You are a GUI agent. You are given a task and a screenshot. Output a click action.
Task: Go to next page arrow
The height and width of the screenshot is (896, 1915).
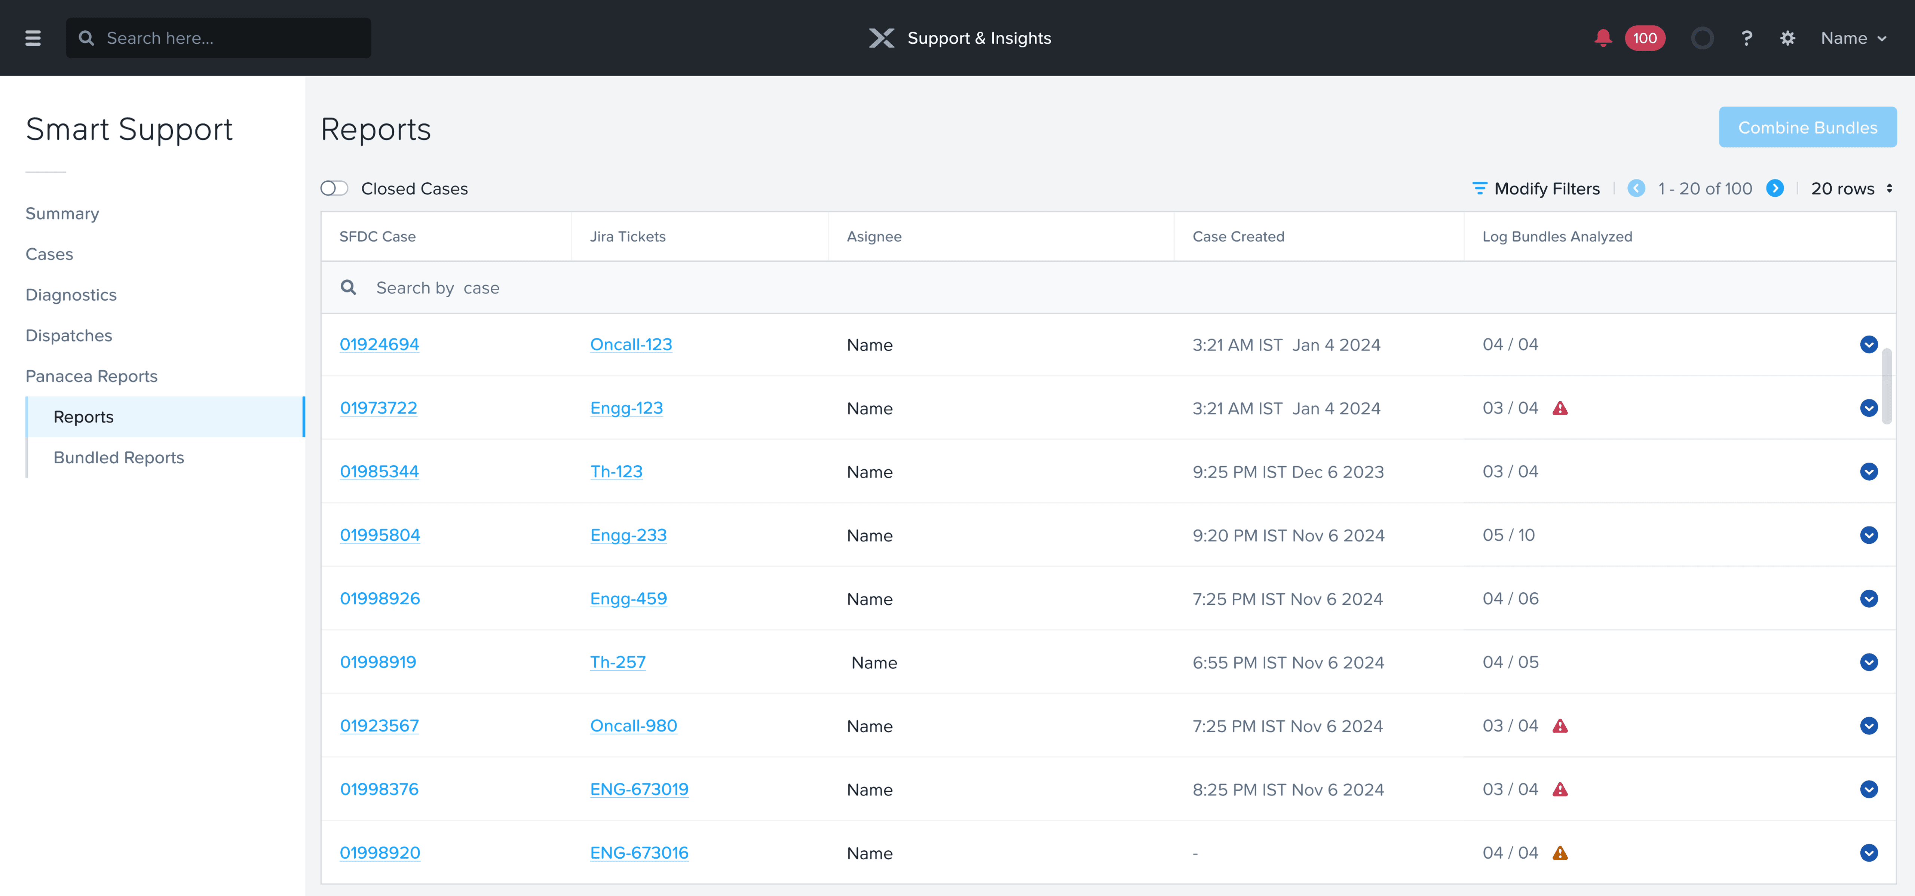(1775, 188)
